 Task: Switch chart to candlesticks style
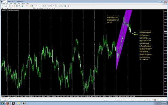[x=46, y=6]
